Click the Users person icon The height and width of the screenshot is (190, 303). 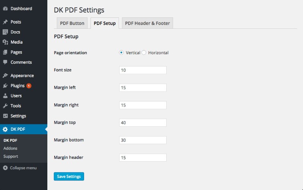pyautogui.click(x=5, y=96)
